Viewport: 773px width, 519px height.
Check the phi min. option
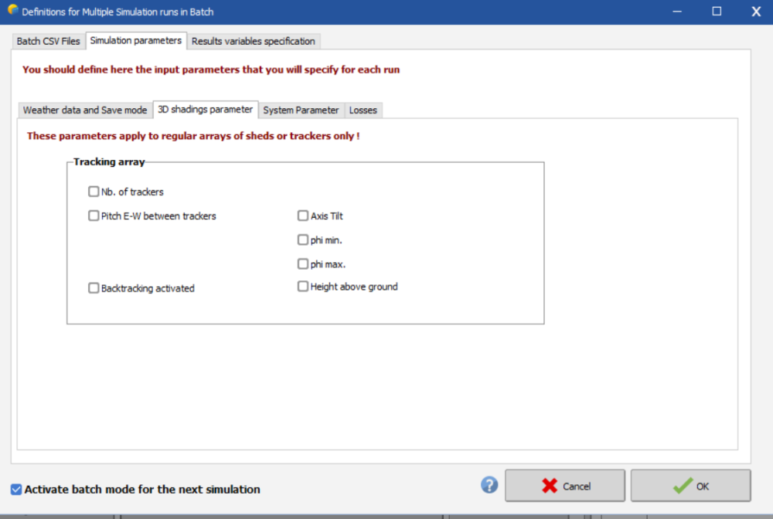(x=303, y=240)
